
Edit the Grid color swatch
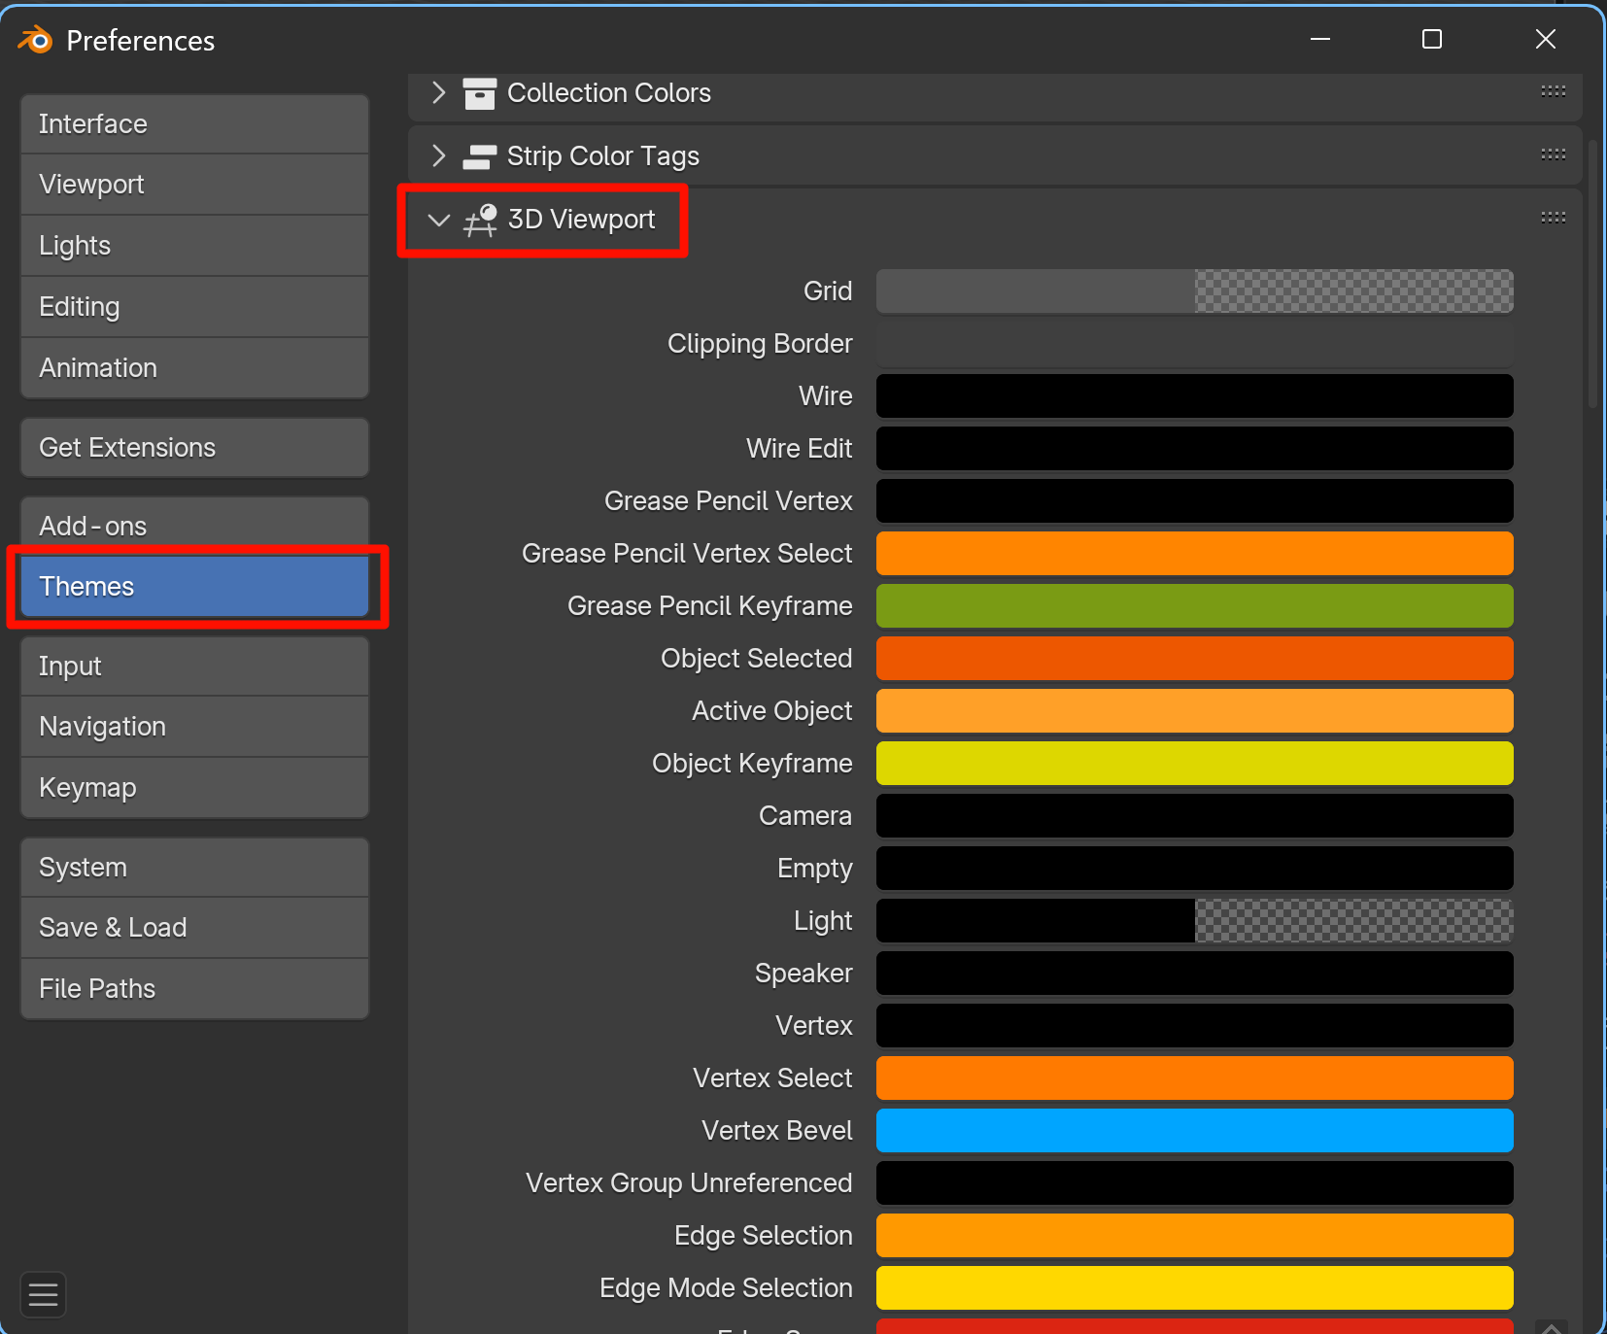[x=1194, y=291]
